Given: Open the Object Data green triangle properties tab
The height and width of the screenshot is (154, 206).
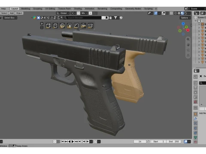Looking at the screenshot, I should (195, 137).
